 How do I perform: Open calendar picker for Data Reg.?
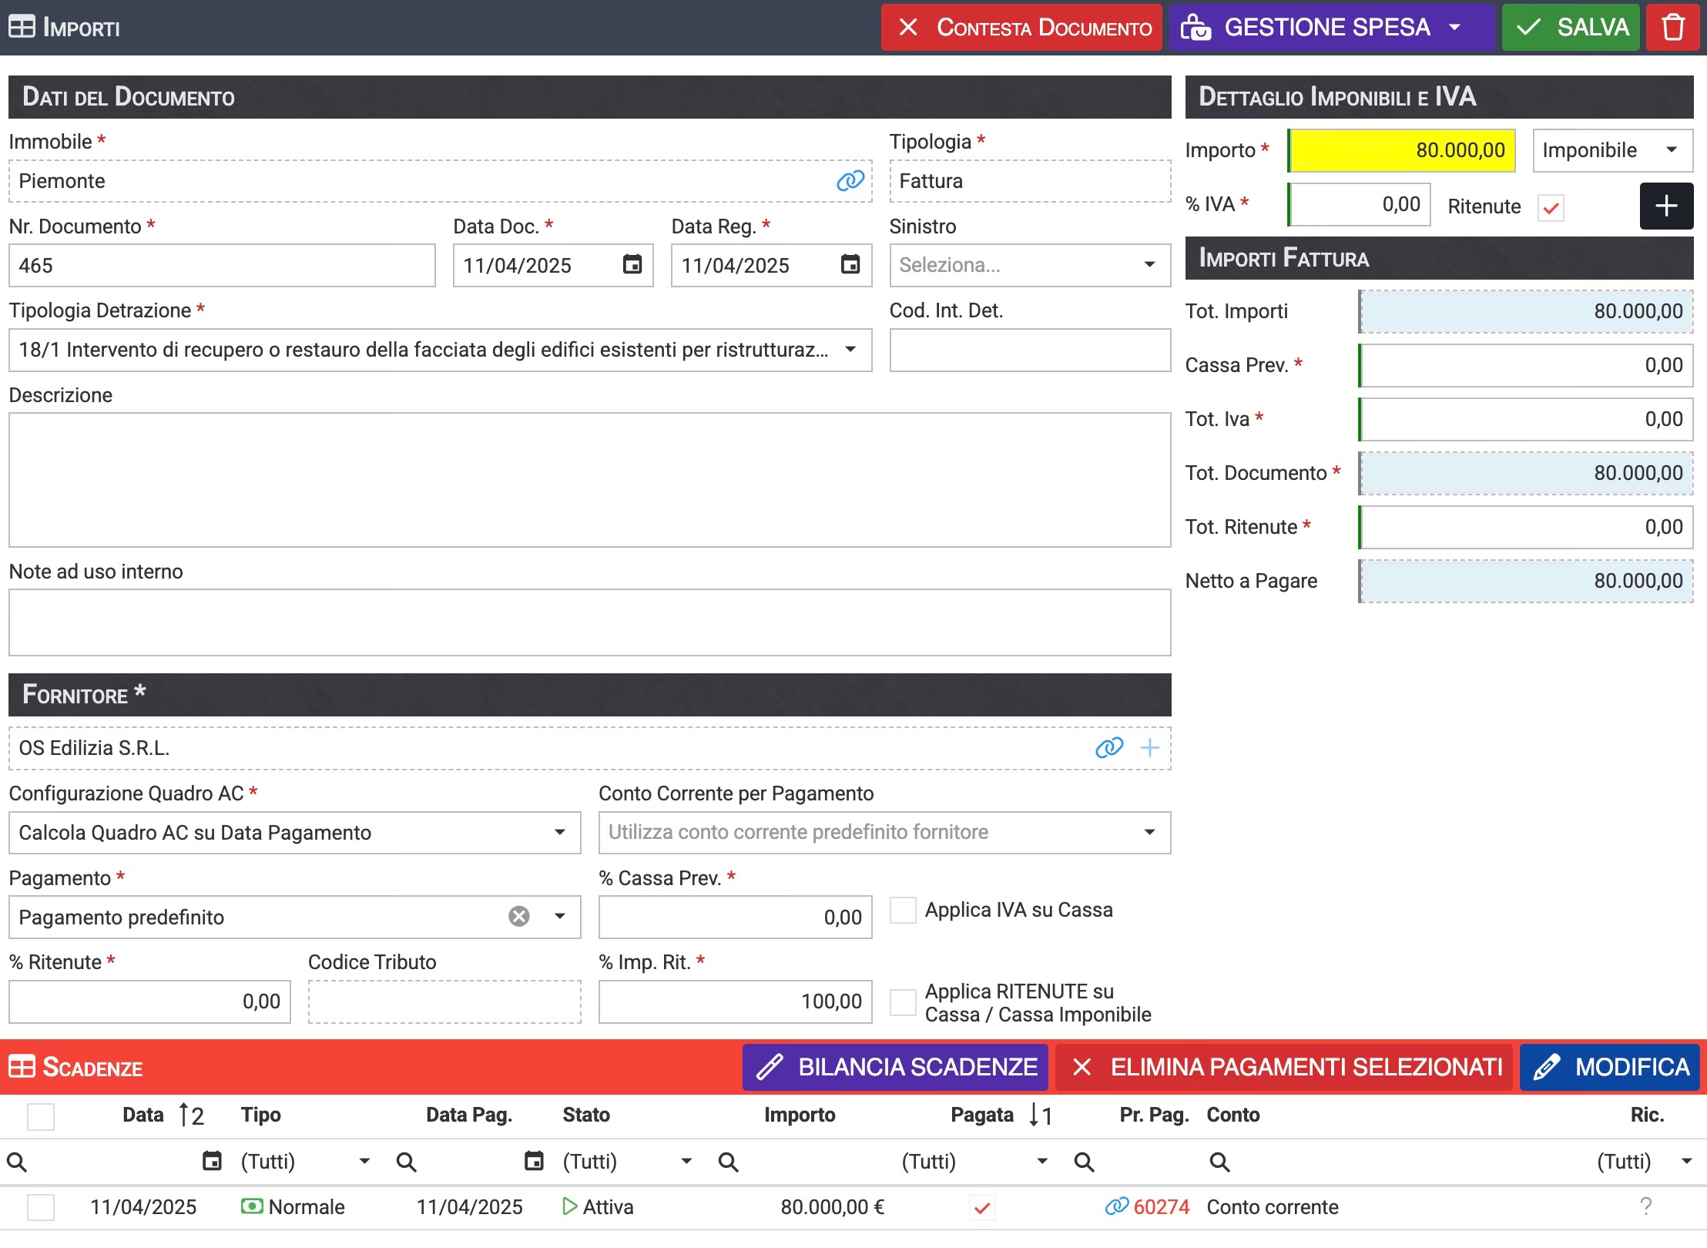tap(850, 265)
